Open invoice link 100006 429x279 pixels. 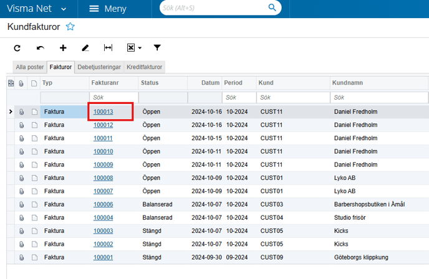pyautogui.click(x=103, y=204)
